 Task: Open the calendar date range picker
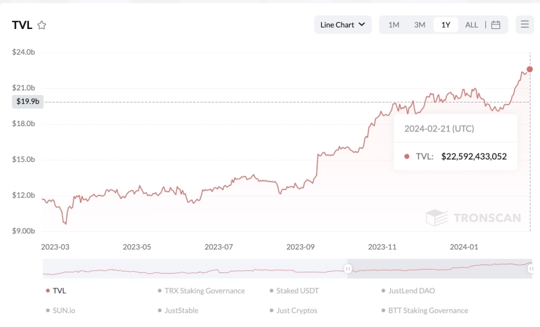495,25
